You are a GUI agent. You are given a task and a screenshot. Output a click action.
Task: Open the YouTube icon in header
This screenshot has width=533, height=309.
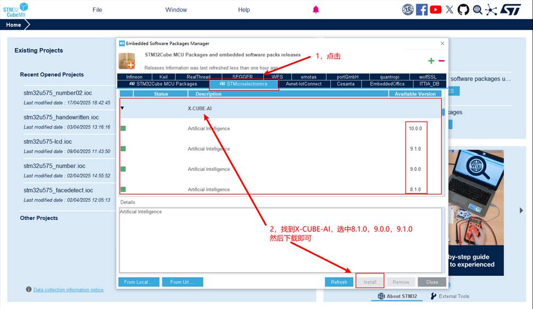point(435,9)
